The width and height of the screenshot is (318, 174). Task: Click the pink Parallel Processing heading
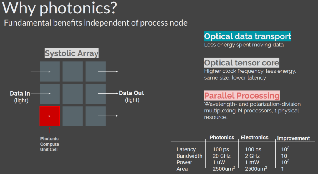[242, 95]
